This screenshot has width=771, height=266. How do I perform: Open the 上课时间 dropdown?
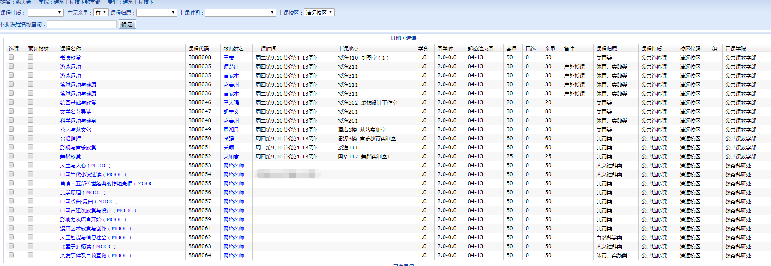click(240, 13)
